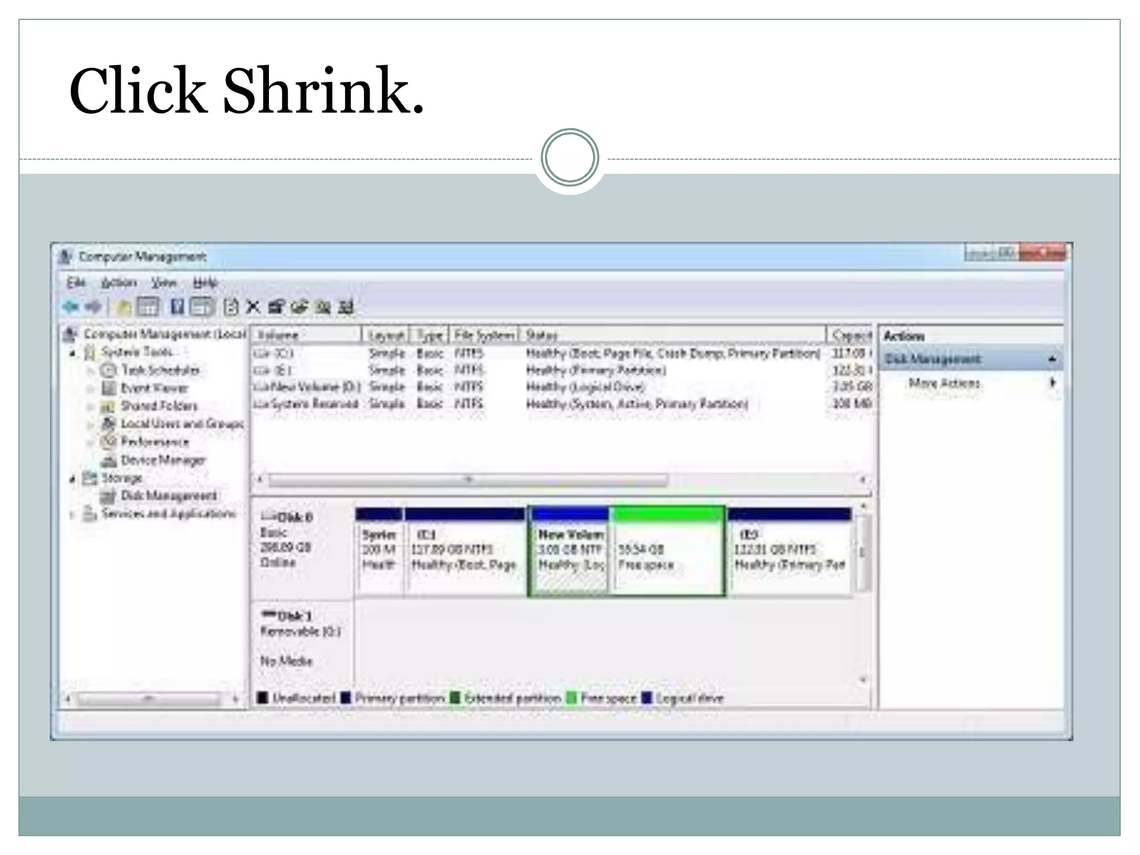Click the disk view vertical scrollbar
The image size is (1140, 855).
[x=863, y=554]
